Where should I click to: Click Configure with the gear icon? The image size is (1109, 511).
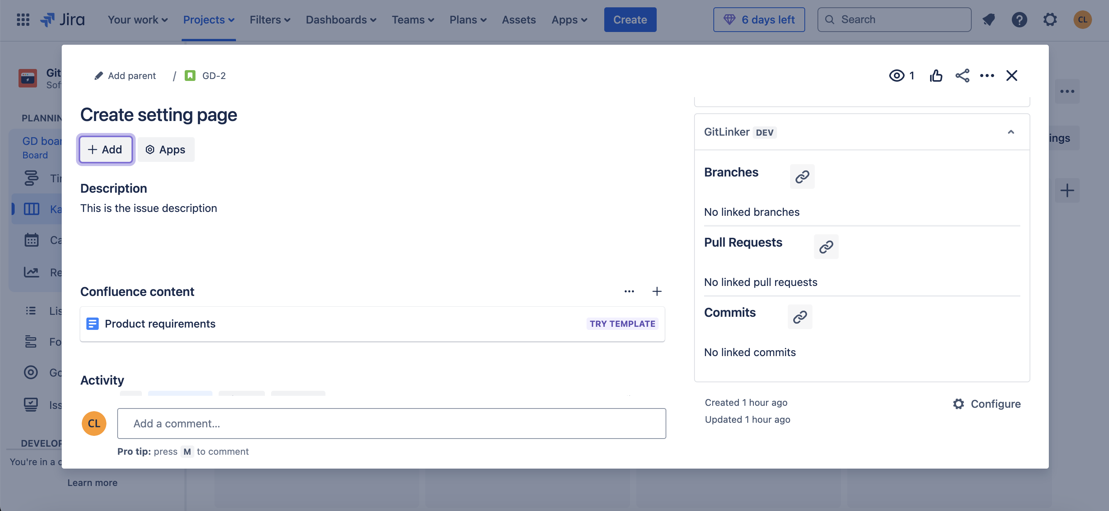[986, 404]
